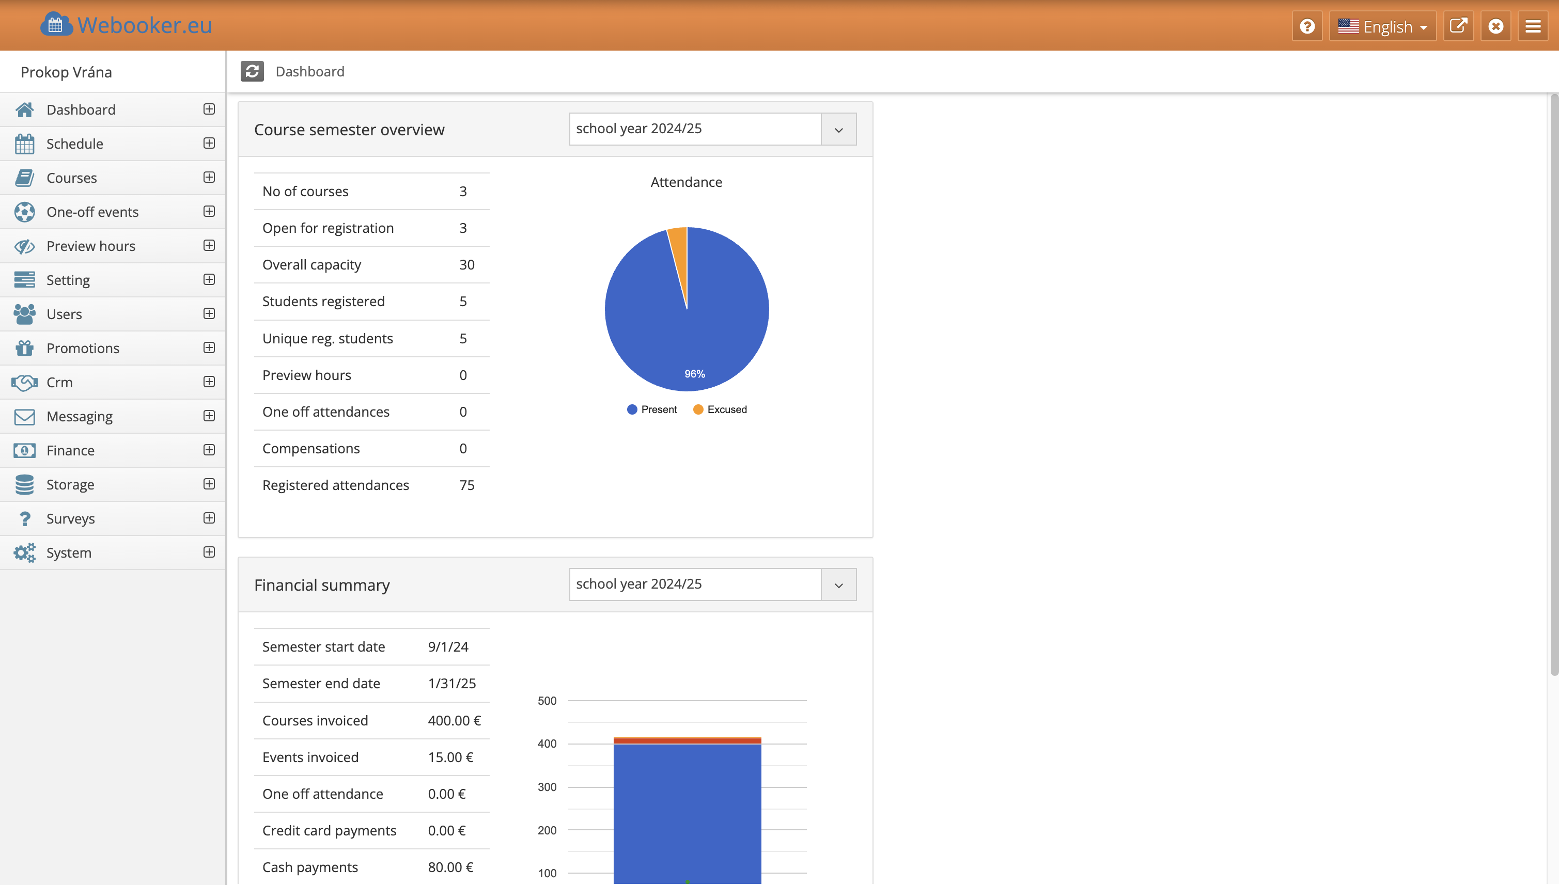The image size is (1559, 885).
Task: Click the Schedule calendar icon in sidebar
Action: pyautogui.click(x=24, y=144)
